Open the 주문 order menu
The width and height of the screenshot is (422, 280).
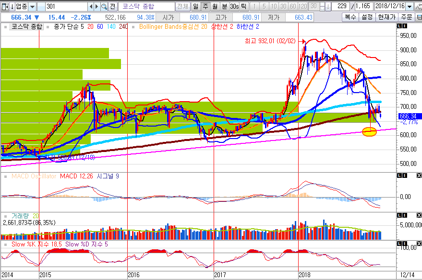(406, 17)
